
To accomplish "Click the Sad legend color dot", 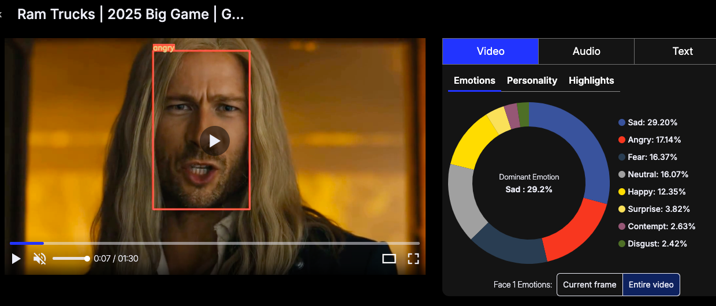I will 622,122.
